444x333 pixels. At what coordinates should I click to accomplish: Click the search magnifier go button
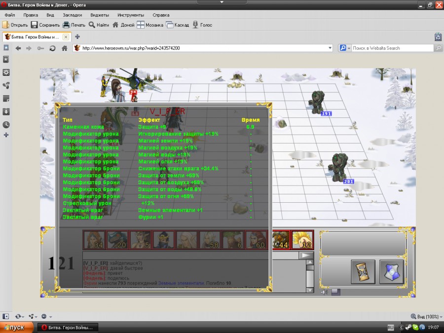point(438,48)
